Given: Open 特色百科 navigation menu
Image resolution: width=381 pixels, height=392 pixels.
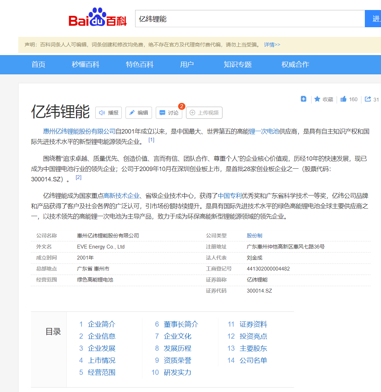Looking at the screenshot, I should pyautogui.click(x=140, y=64).
